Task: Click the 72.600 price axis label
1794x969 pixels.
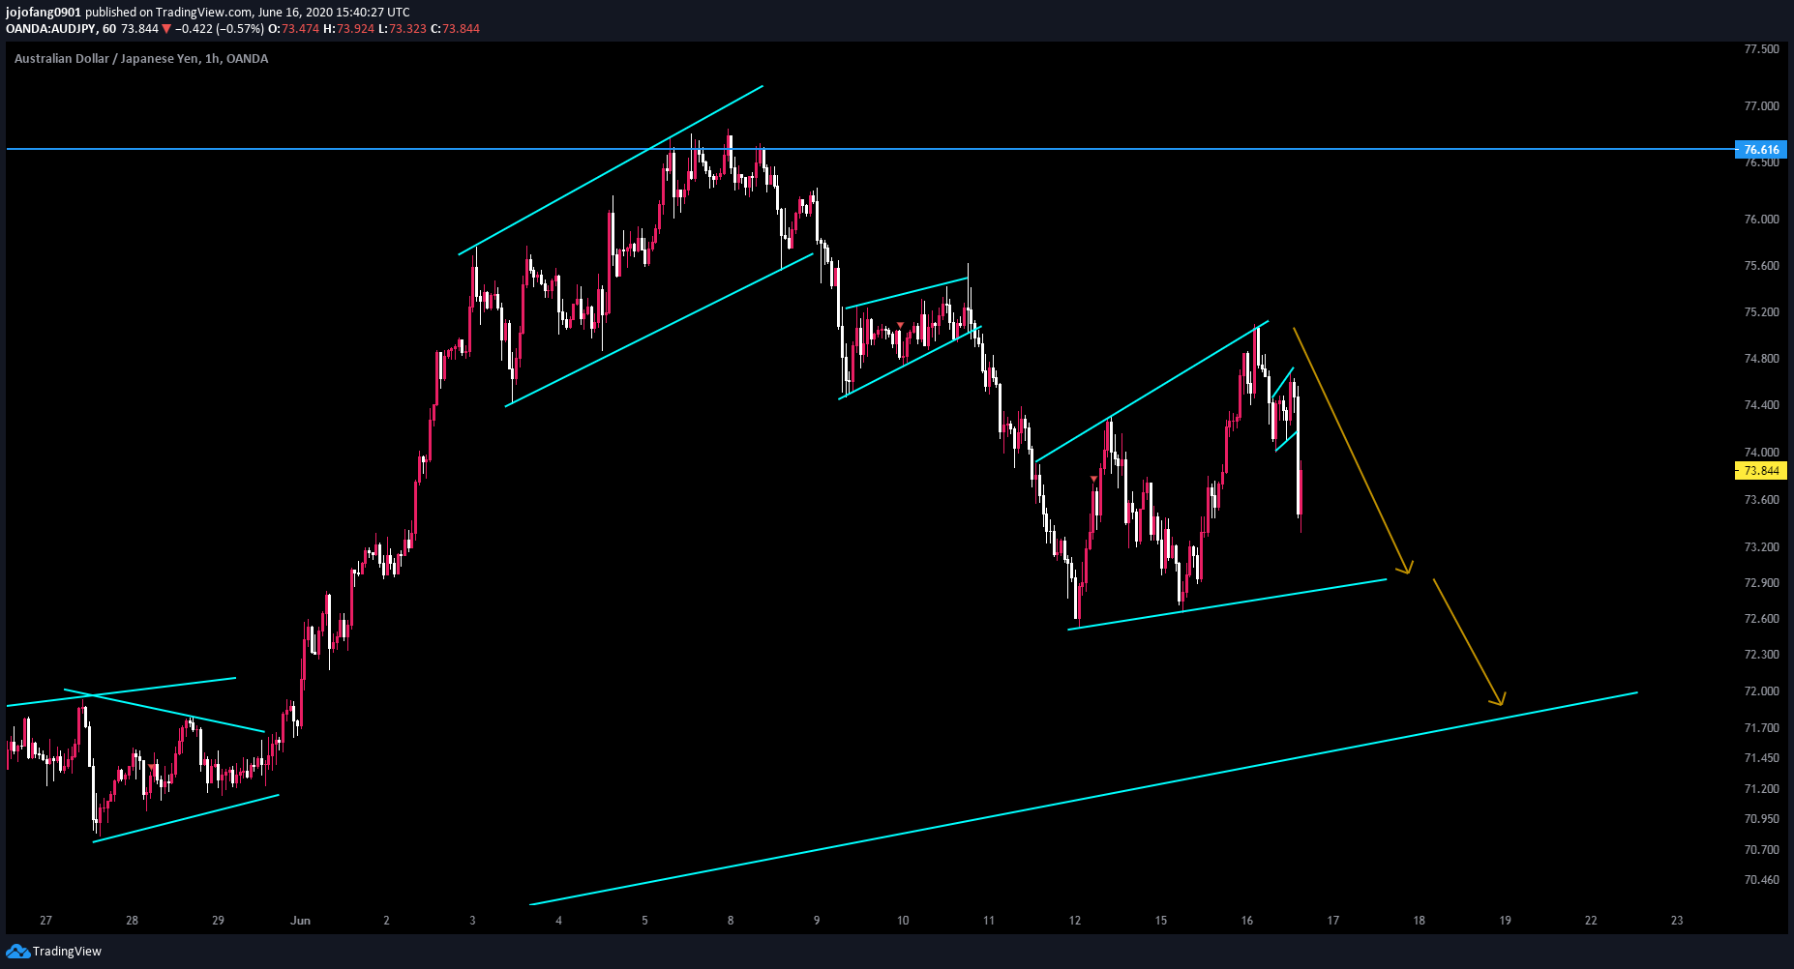Action: pyautogui.click(x=1761, y=619)
